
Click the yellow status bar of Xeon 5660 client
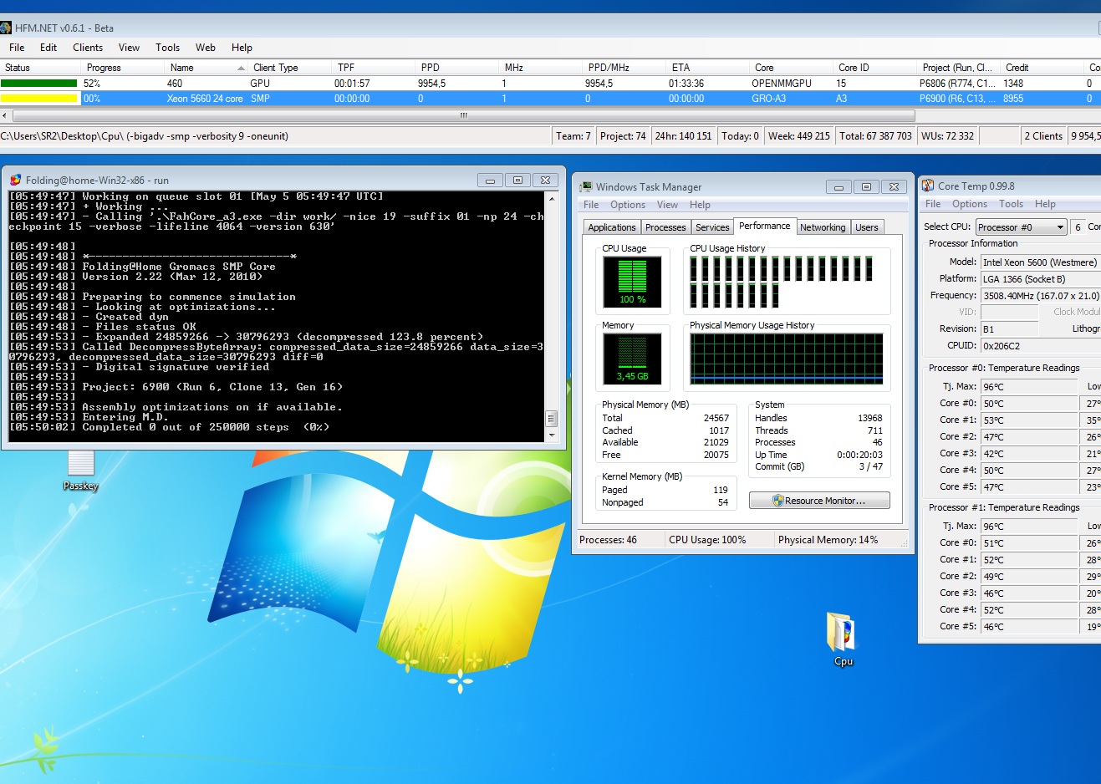(39, 99)
